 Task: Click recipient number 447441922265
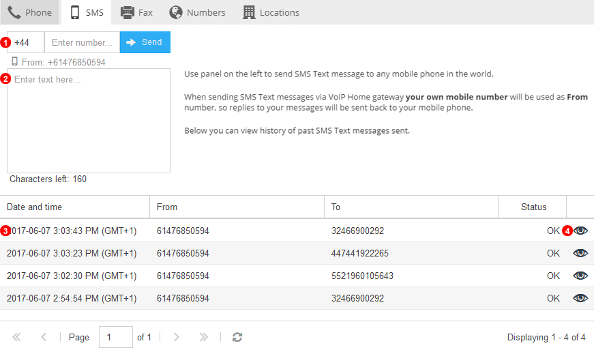tap(360, 254)
